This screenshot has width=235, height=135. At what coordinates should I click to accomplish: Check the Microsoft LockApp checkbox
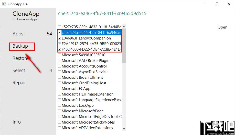[x=59, y=105]
